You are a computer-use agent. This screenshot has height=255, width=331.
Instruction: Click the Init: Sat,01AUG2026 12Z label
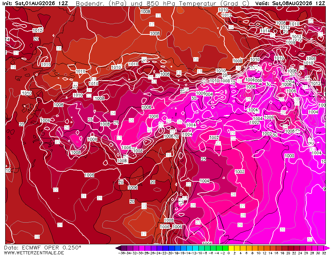tap(35, 3)
